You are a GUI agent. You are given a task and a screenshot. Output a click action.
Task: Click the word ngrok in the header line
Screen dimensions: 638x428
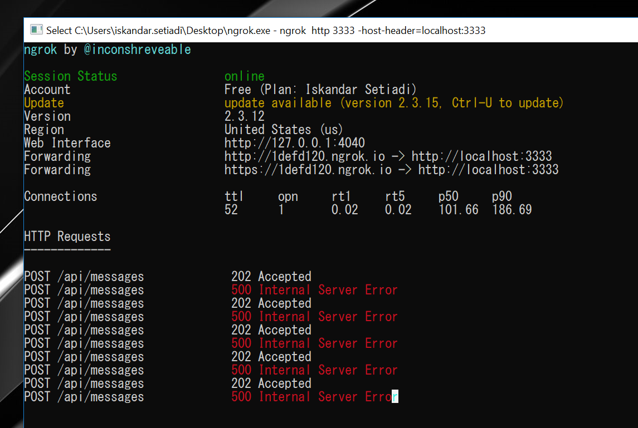(x=40, y=50)
